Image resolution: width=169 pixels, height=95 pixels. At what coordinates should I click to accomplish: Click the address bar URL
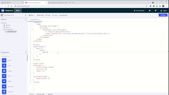(23, 6)
